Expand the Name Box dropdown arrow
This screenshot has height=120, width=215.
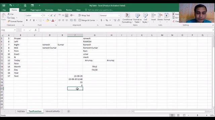15,30
